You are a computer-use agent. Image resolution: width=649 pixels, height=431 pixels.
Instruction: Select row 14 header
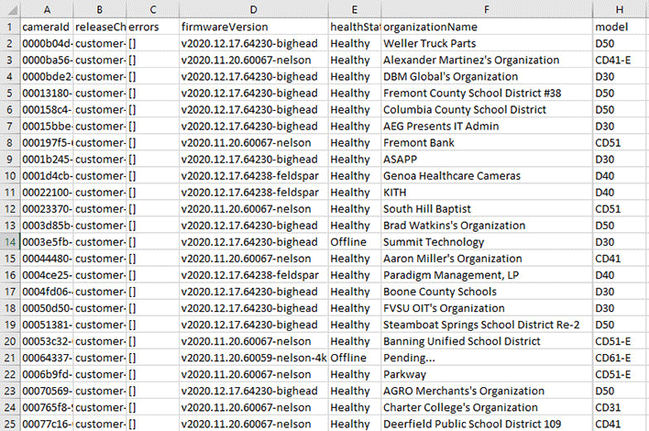10,242
